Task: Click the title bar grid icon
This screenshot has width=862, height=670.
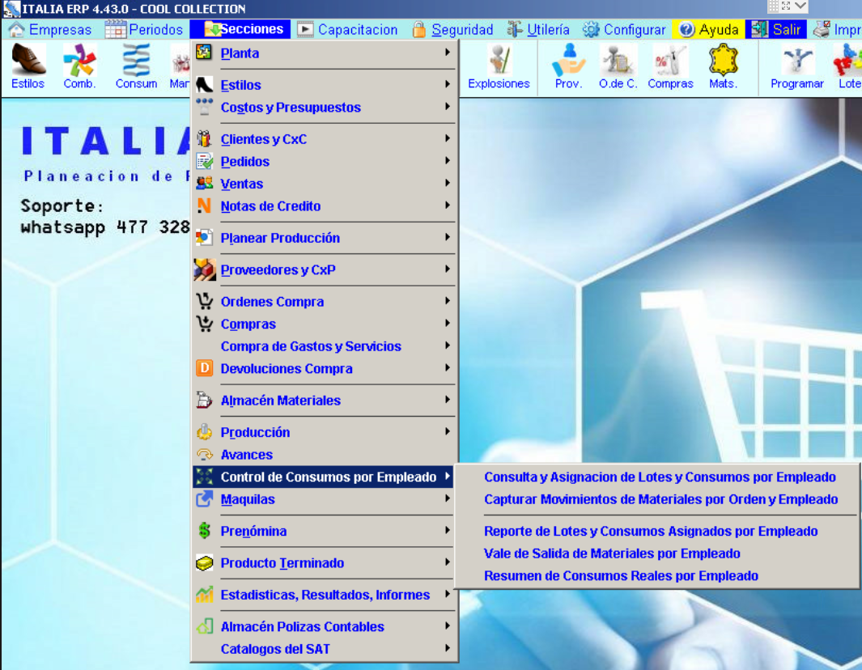Action: [x=773, y=6]
